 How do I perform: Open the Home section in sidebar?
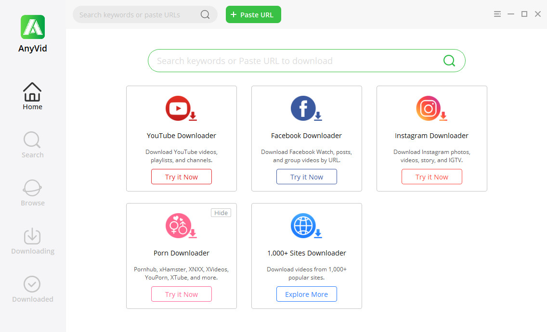click(x=32, y=97)
